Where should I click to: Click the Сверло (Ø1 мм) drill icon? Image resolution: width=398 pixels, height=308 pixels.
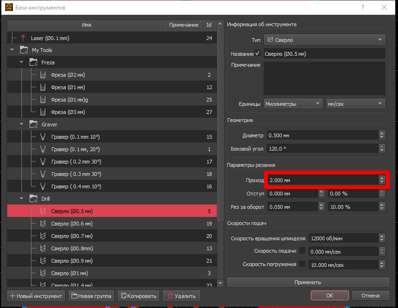(43, 273)
